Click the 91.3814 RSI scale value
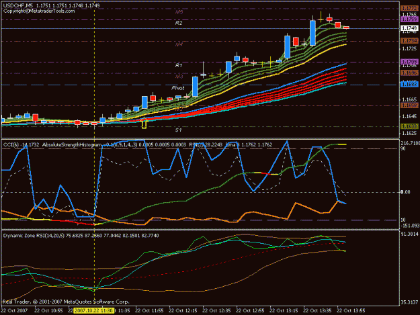The image size is (420, 315). pyautogui.click(x=409, y=234)
